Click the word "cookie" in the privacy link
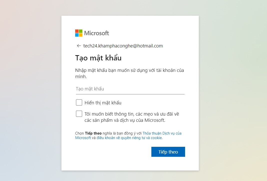This screenshot has height=181, width=267. [156, 138]
